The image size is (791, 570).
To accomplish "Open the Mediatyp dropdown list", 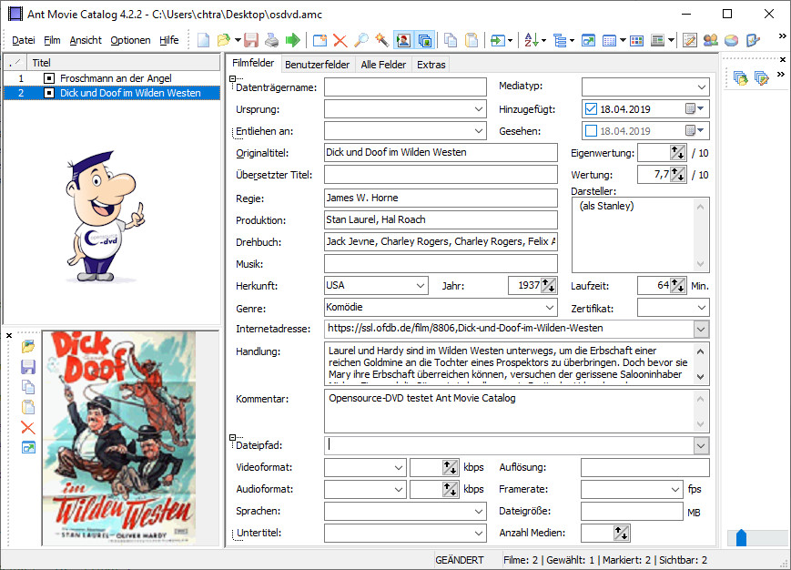I will pos(700,87).
